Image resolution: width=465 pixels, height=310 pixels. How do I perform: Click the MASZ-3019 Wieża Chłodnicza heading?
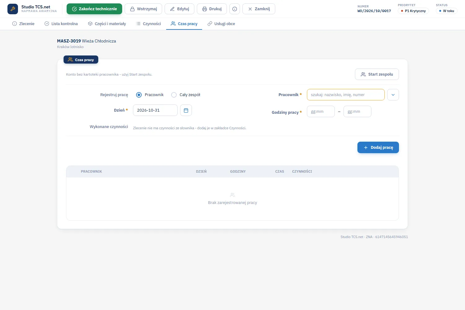click(86, 41)
